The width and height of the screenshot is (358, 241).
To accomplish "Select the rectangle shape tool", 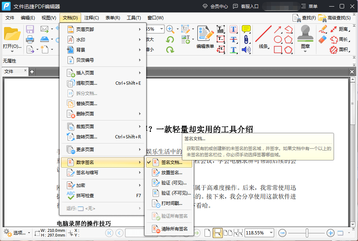I will point(278,50).
